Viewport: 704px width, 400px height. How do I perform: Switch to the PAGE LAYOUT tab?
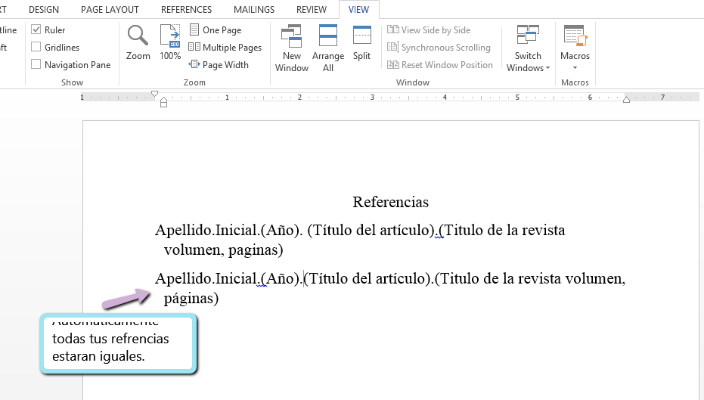coord(110,10)
